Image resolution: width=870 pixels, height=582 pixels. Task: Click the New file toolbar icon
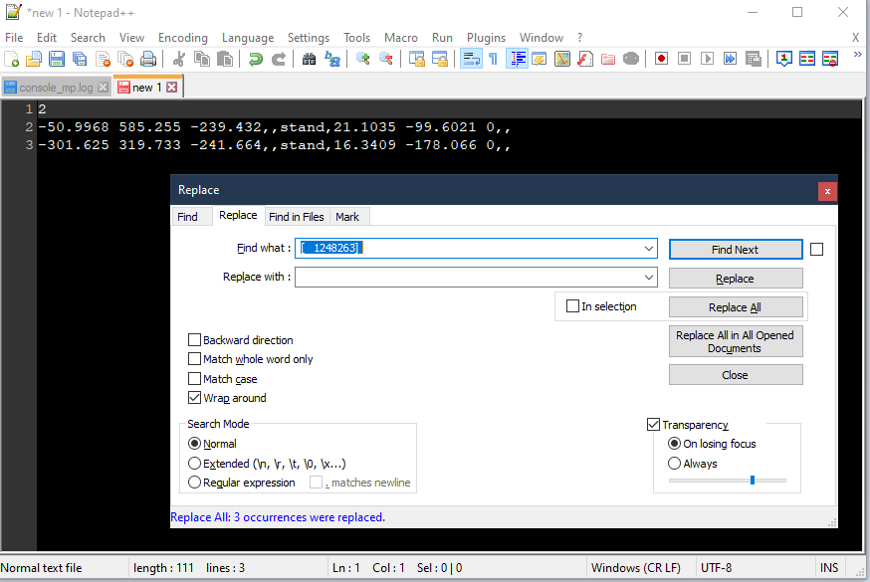(x=12, y=59)
